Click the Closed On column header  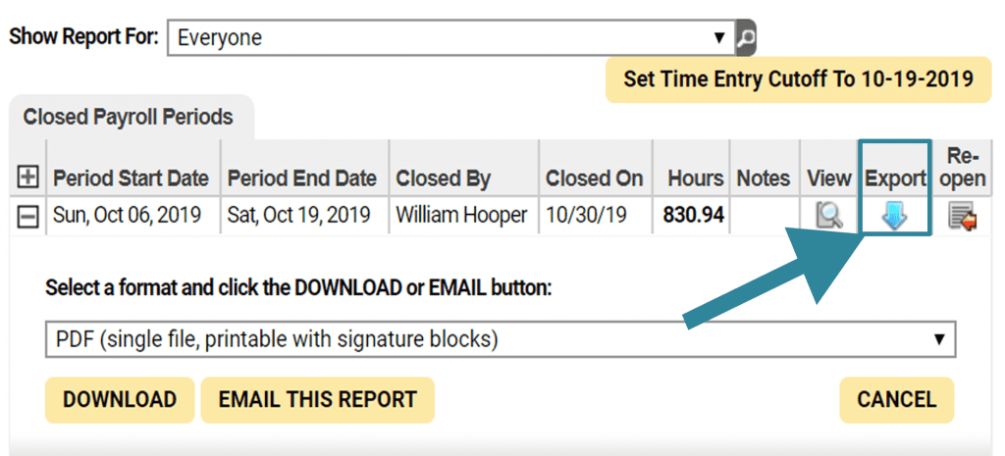coord(594,178)
